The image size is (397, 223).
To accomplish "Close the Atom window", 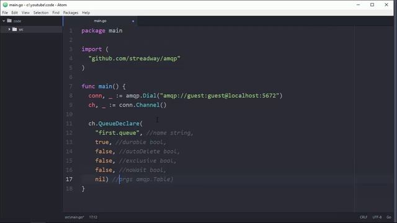I will 386,5.
